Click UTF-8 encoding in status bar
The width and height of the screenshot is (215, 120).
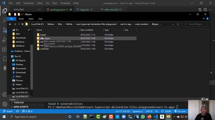(149, 111)
